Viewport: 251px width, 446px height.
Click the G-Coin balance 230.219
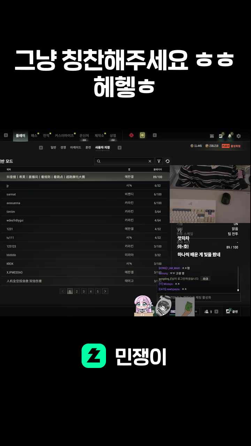coord(212,146)
